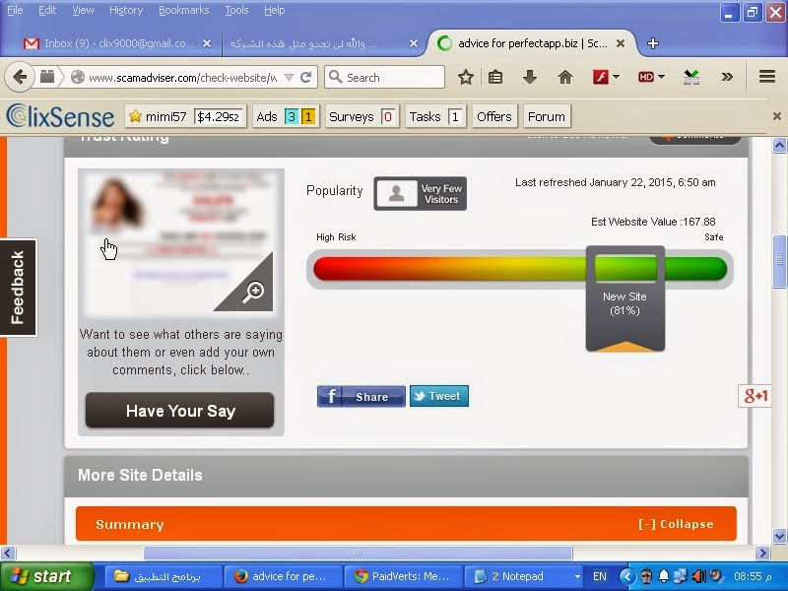Viewport: 788px width, 591px height.
Task: Open the 2 Notepad taskbar group
Action: point(524,576)
